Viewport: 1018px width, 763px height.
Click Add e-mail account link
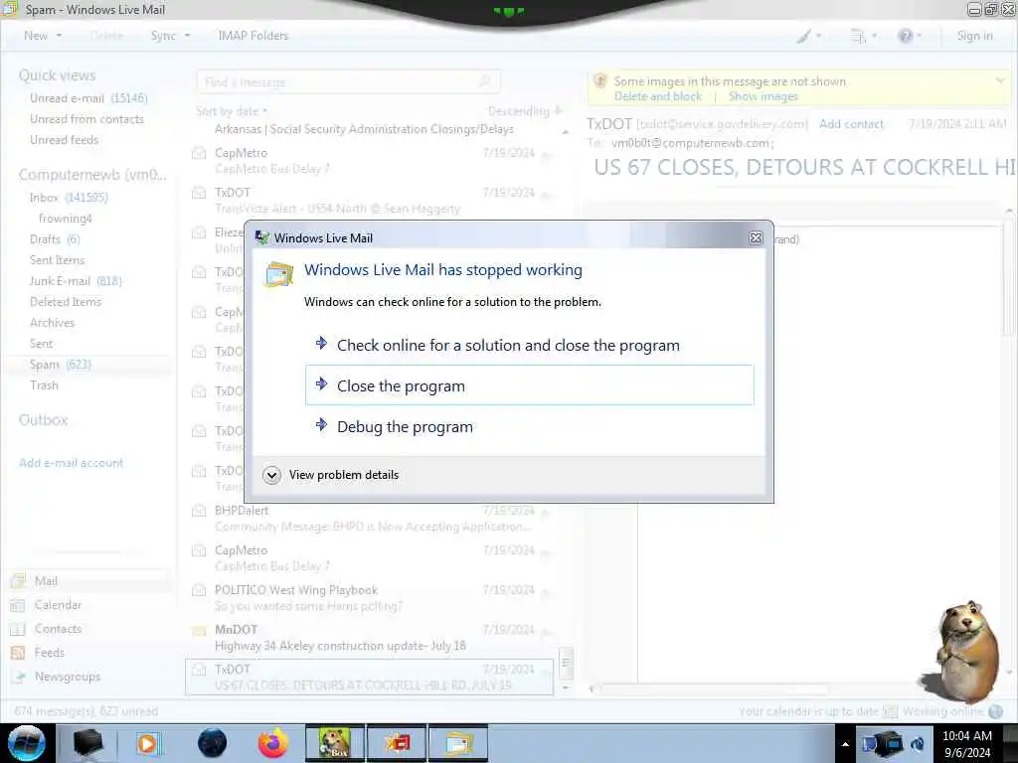tap(71, 463)
